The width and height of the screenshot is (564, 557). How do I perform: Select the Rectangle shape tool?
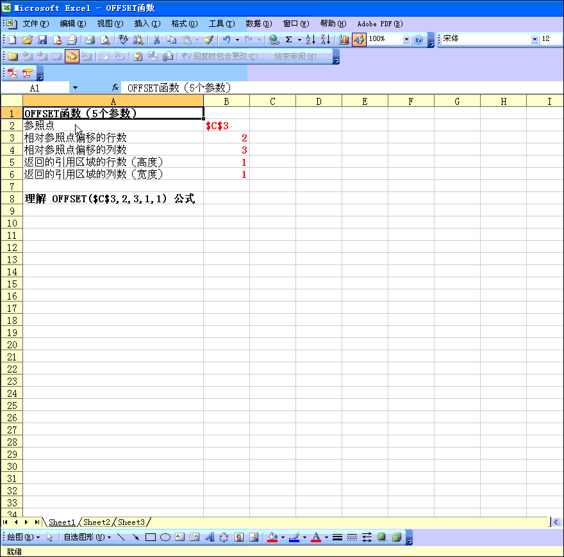point(151,537)
